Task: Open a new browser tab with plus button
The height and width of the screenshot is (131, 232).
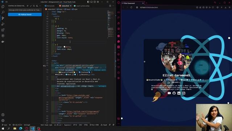Action: click(146, 3)
